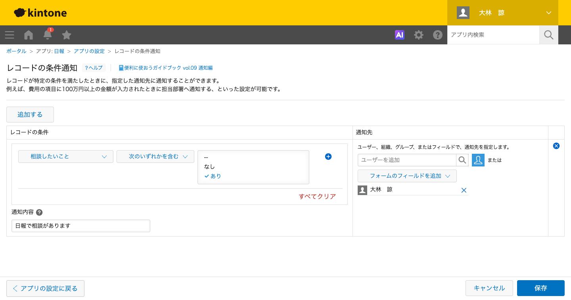Open the 大林 諒 account dropdown

[x=503, y=13]
